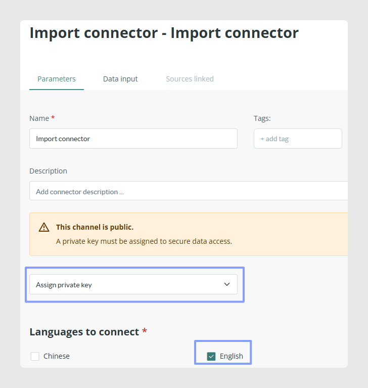Image resolution: width=368 pixels, height=388 pixels.
Task: Click the Description field label
Action: 48,171
